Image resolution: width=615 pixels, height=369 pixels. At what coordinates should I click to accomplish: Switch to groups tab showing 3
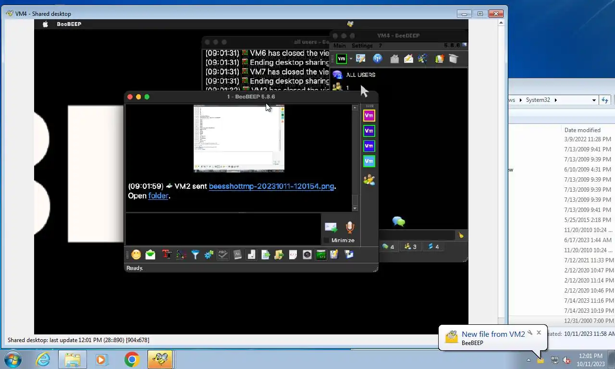tap(410, 246)
